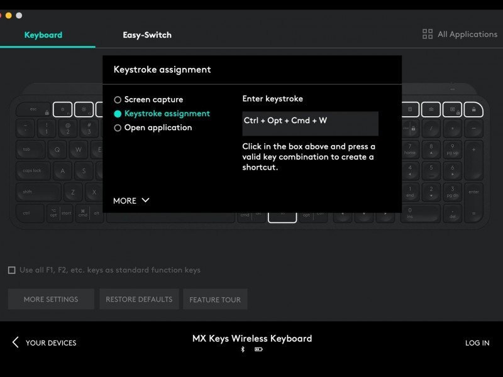
Task: Start the FEATURE TOUR
Action: [215, 300]
